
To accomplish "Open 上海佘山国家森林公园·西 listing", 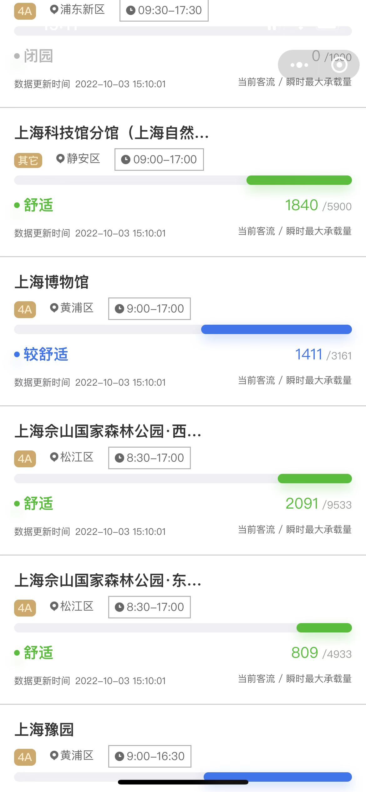I will click(108, 431).
